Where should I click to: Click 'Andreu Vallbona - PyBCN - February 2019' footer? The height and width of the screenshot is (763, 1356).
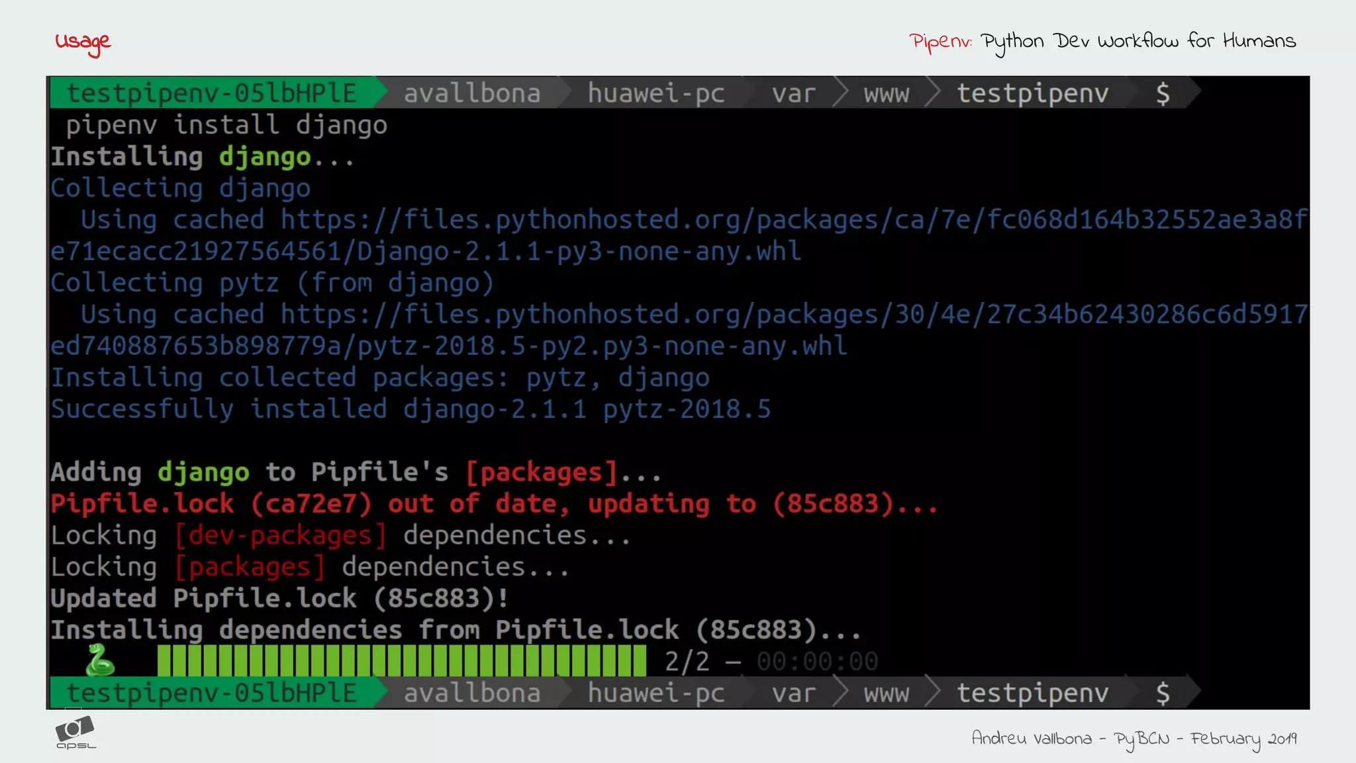tap(1134, 739)
